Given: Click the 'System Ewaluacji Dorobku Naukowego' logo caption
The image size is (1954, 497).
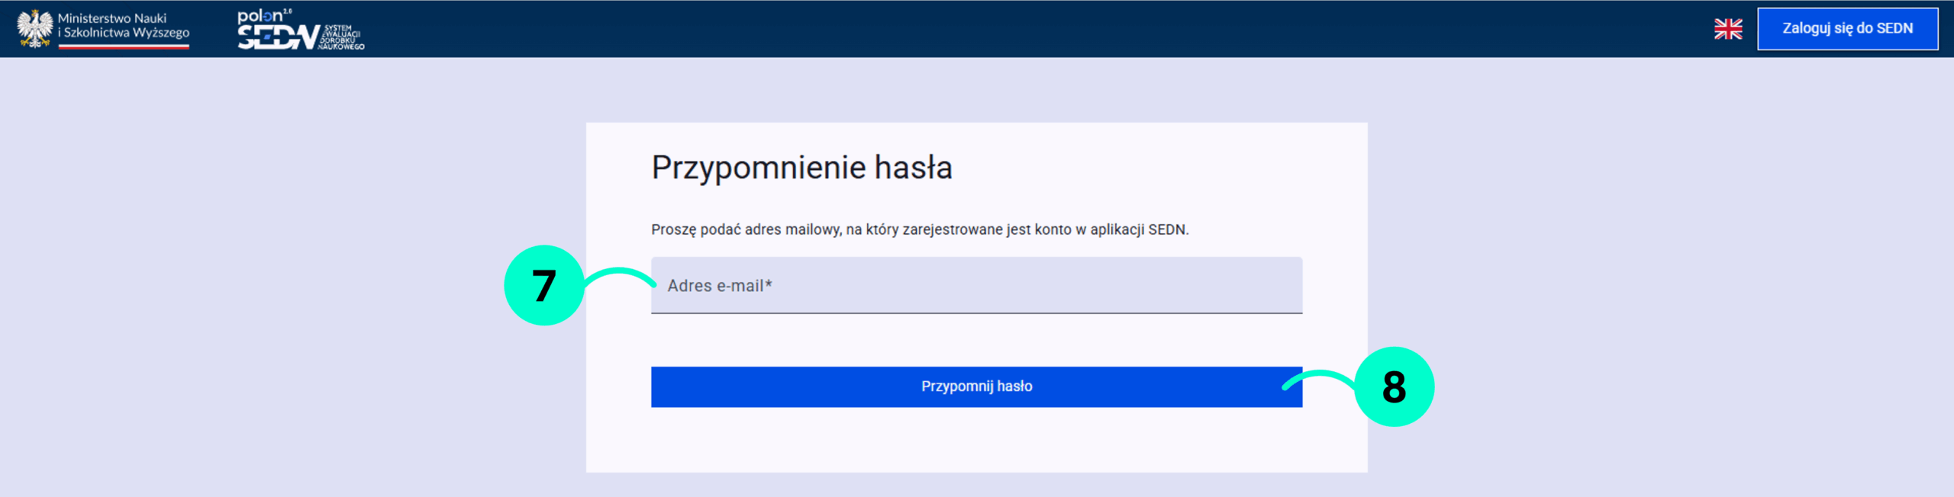Looking at the screenshot, I should pyautogui.click(x=341, y=37).
